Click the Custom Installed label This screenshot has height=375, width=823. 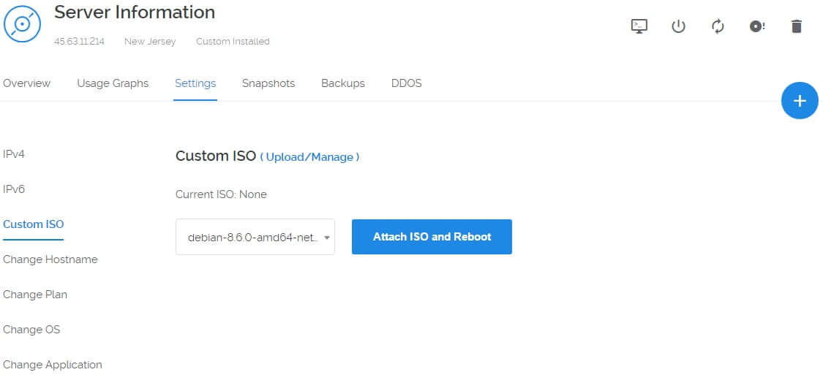click(x=233, y=42)
